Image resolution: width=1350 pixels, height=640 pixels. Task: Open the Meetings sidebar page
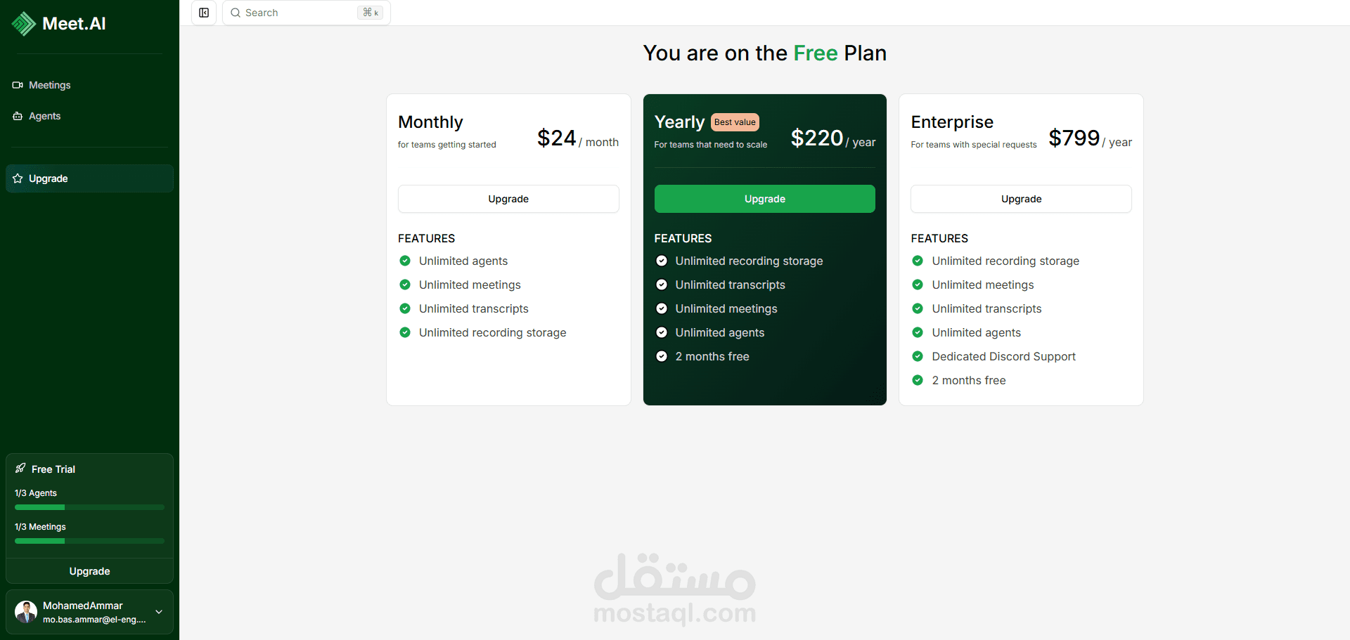pos(50,85)
